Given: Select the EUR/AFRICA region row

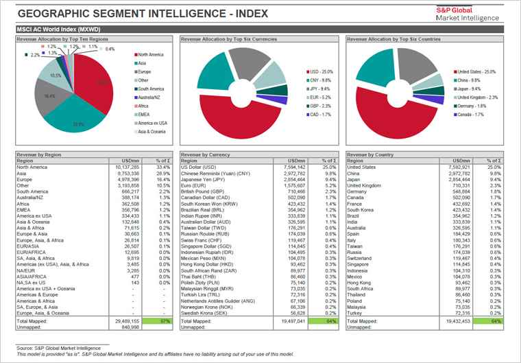Looking at the screenshot, I should click(94, 253).
